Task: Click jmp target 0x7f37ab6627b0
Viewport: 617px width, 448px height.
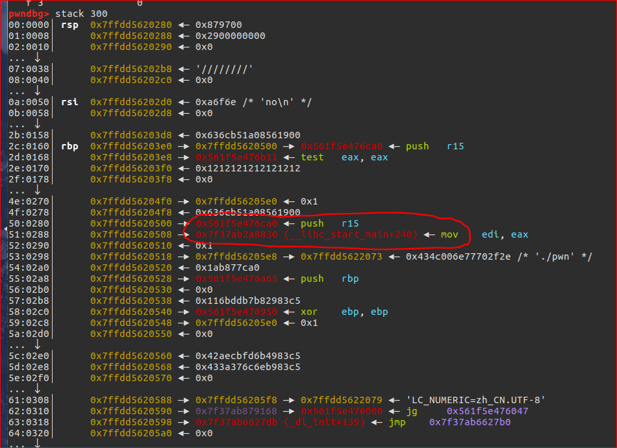Action: click(x=470, y=422)
